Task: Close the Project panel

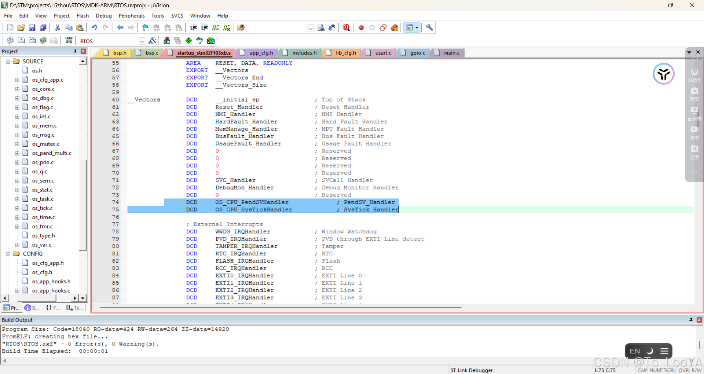Action: [83, 51]
